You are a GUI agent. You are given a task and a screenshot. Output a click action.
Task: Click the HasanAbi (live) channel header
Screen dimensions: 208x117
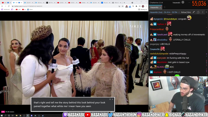coord(164,12)
